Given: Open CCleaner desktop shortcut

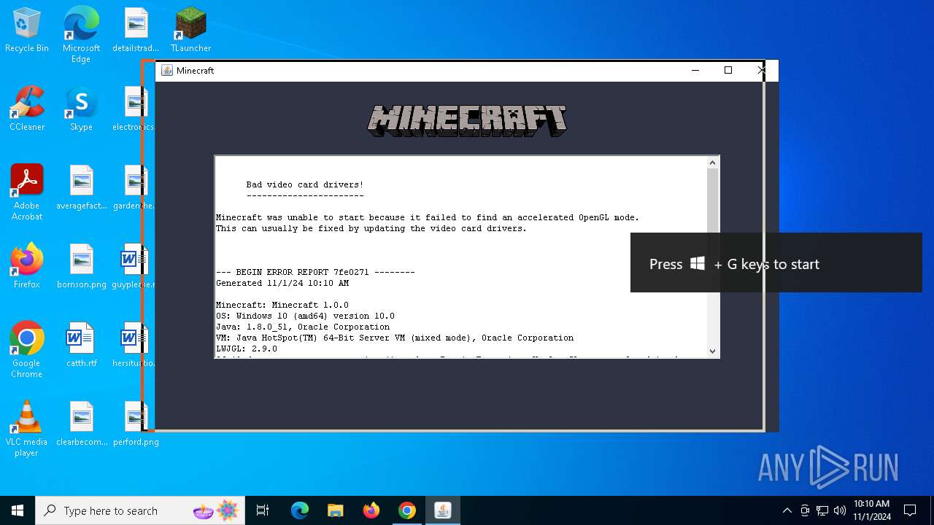Looking at the screenshot, I should point(27,109).
